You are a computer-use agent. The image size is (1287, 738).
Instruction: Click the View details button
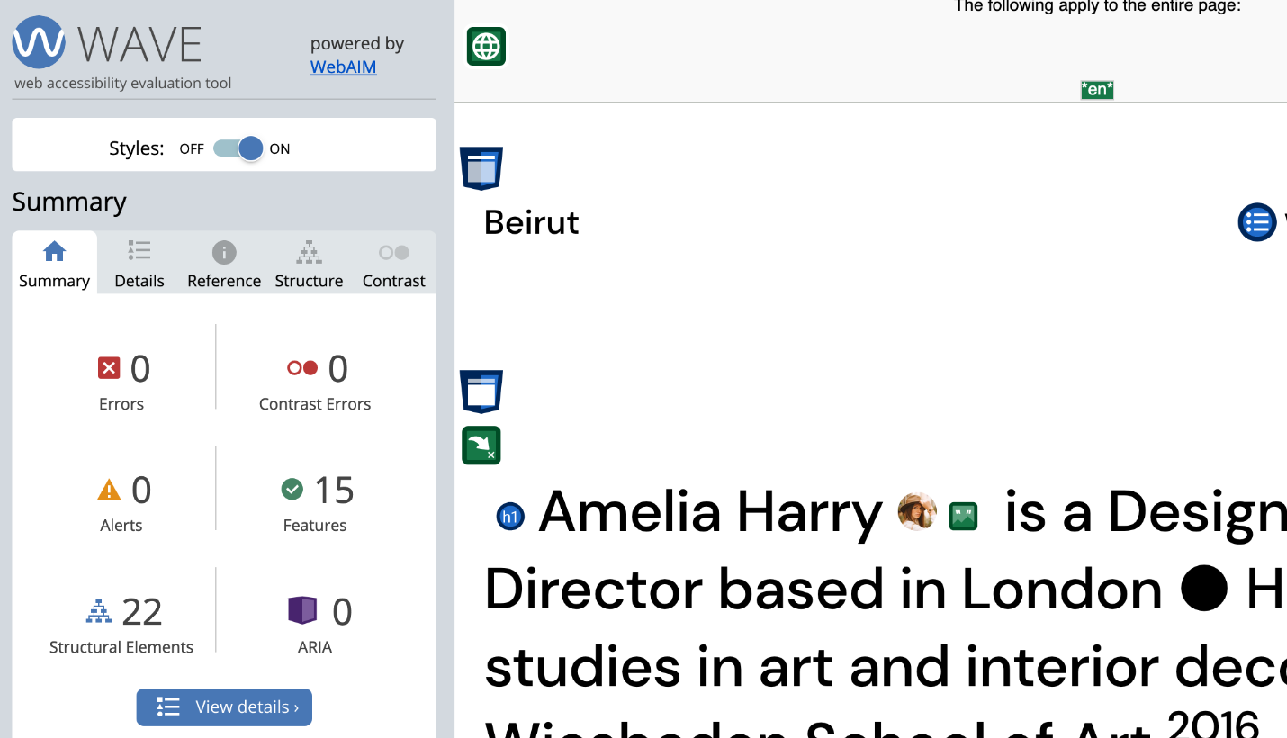[224, 706]
